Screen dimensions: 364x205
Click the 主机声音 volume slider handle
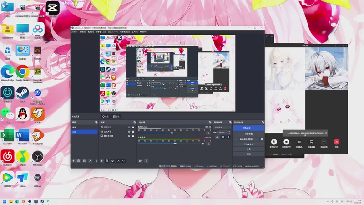pyautogui.click(x=175, y=143)
